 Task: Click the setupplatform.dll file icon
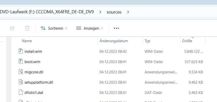coord(21,82)
